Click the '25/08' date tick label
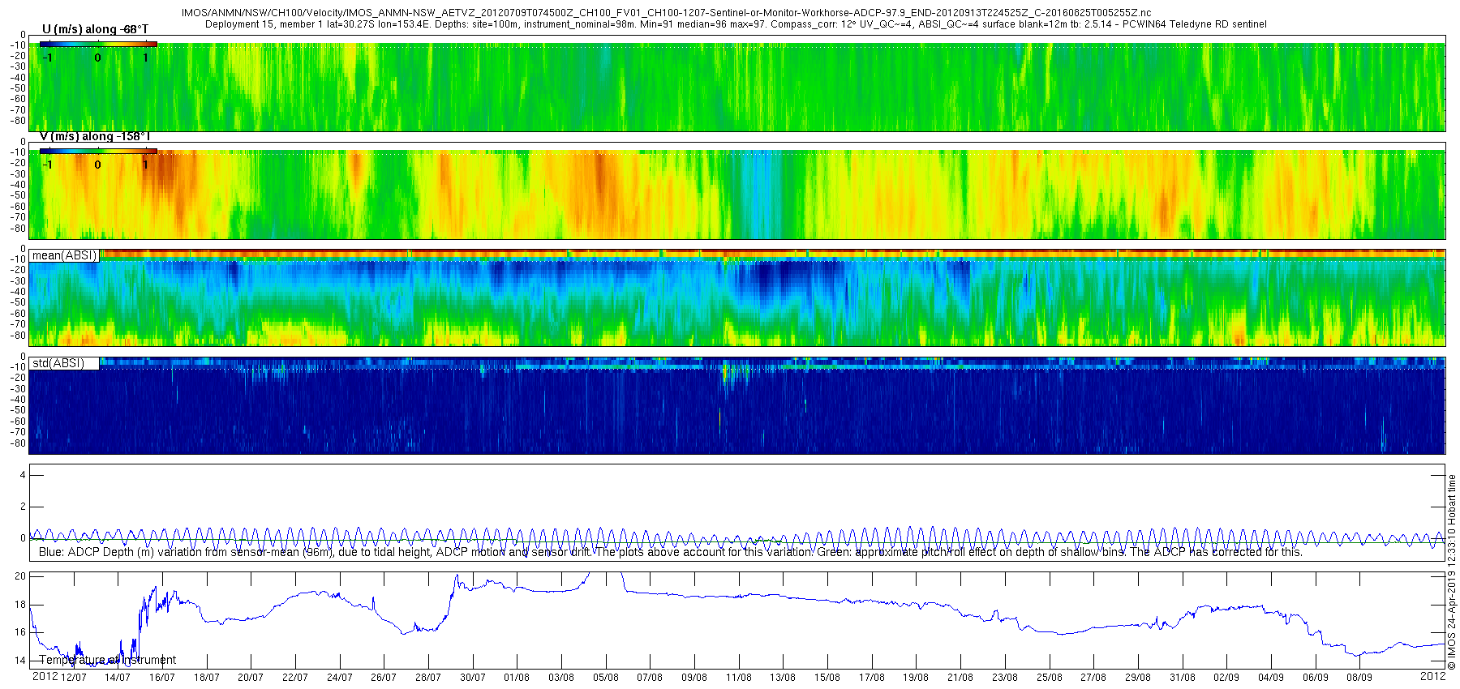1460x689 pixels. (x=1050, y=678)
